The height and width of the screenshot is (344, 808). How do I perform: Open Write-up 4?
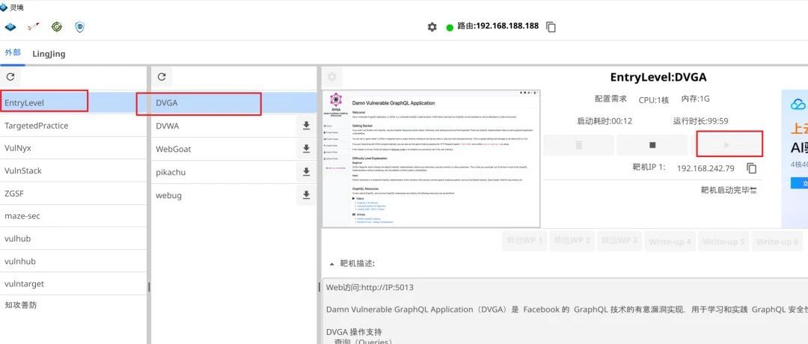[670, 242]
